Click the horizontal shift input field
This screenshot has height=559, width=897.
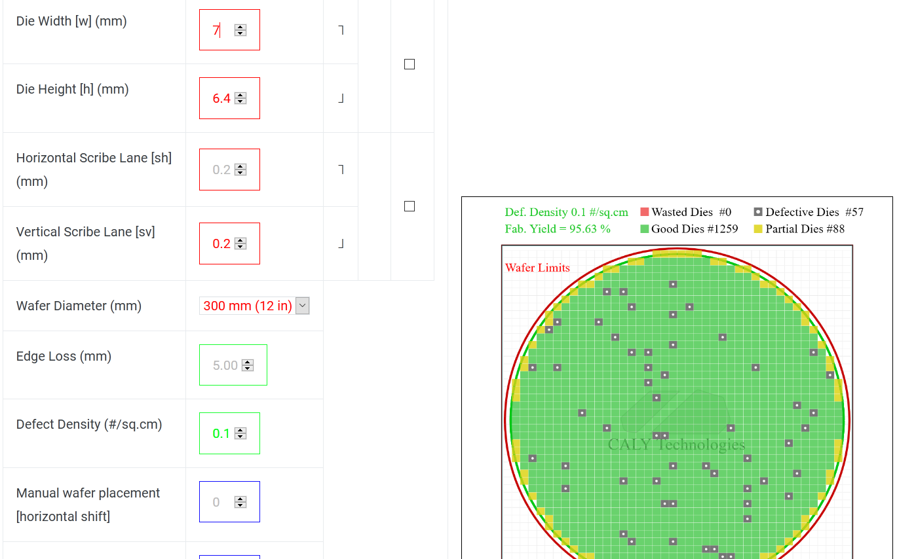point(229,502)
